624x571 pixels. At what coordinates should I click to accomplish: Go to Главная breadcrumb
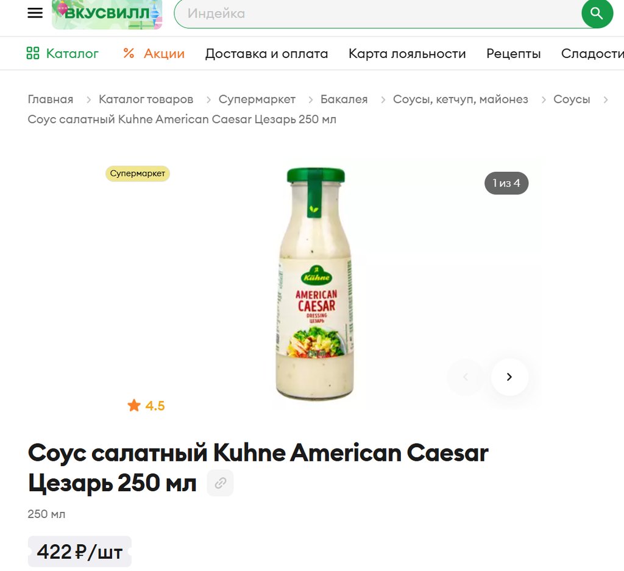pyautogui.click(x=51, y=99)
